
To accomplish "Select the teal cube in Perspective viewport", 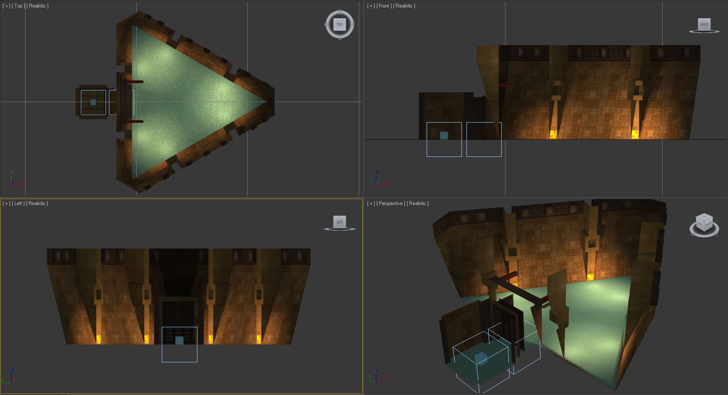I will 481,359.
